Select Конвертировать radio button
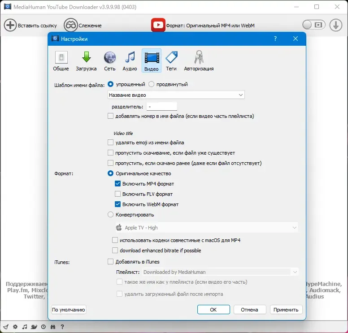Image resolution: width=348 pixels, height=333 pixels. [x=110, y=215]
